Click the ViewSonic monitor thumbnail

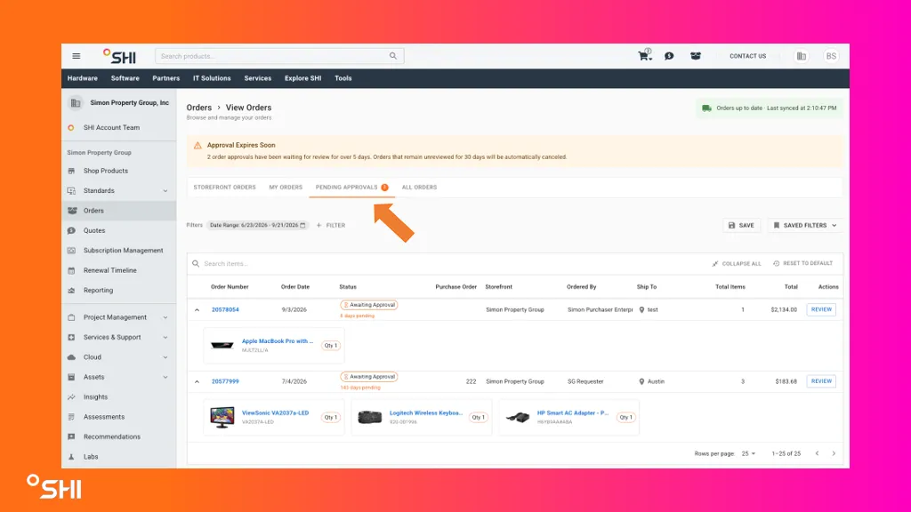tap(222, 417)
